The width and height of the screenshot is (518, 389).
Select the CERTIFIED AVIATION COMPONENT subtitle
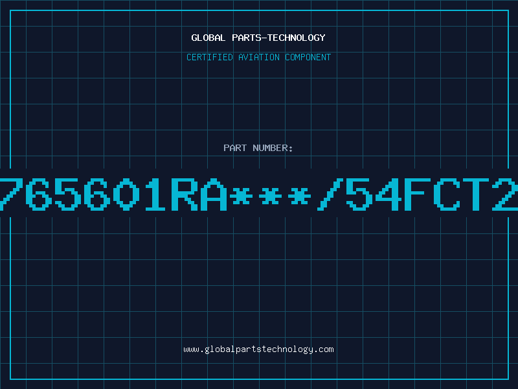(x=258, y=57)
